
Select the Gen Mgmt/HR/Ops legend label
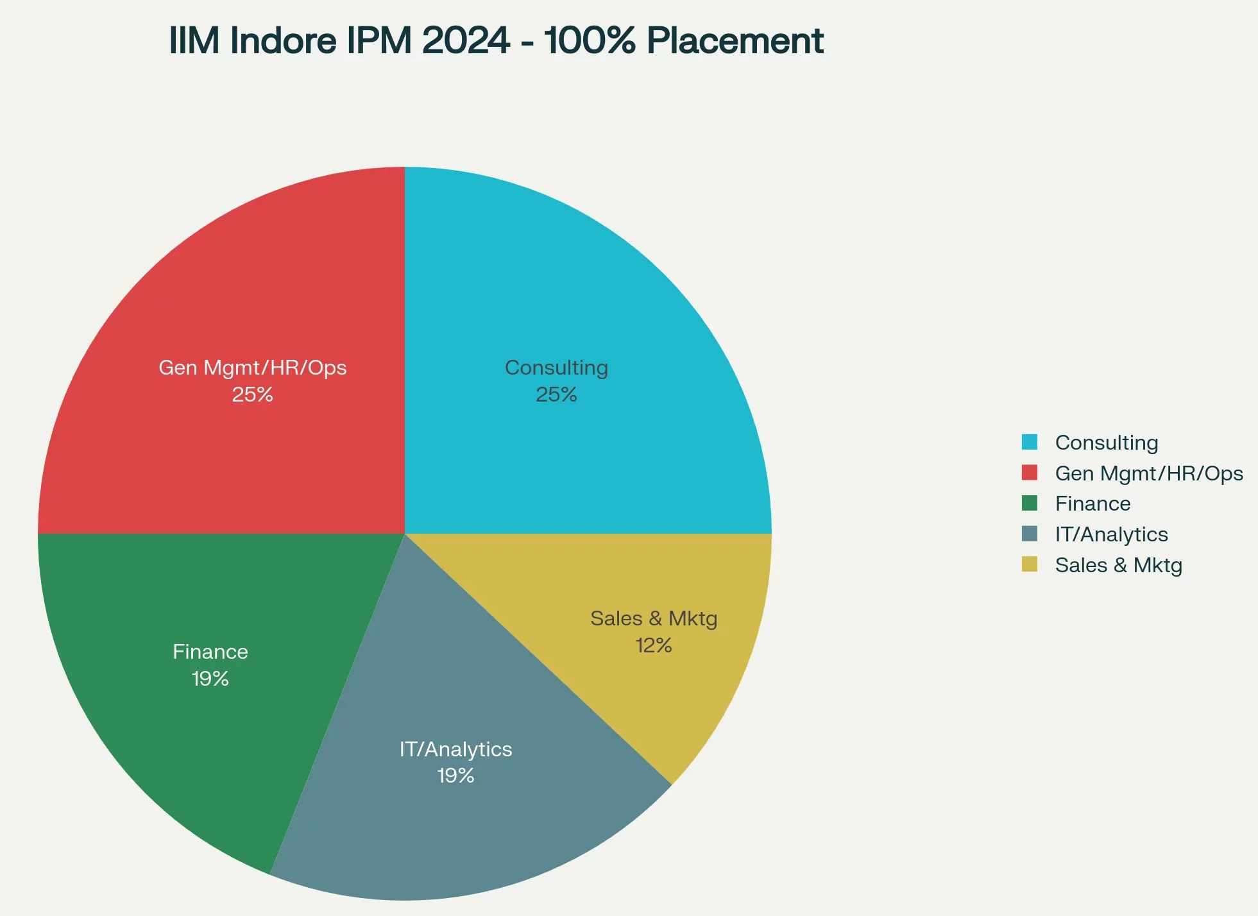pyautogui.click(x=1149, y=473)
